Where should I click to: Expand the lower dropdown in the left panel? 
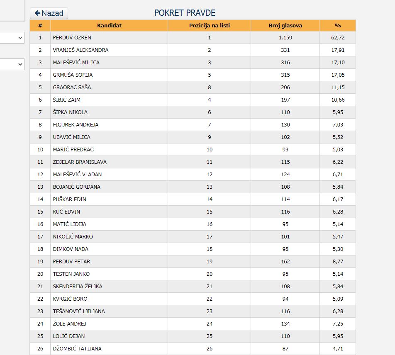coord(12,64)
